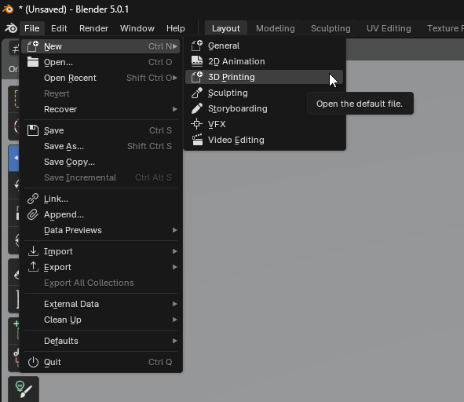This screenshot has width=464, height=402.
Task: Choose Open... from the File menu
Action: pos(100,62)
